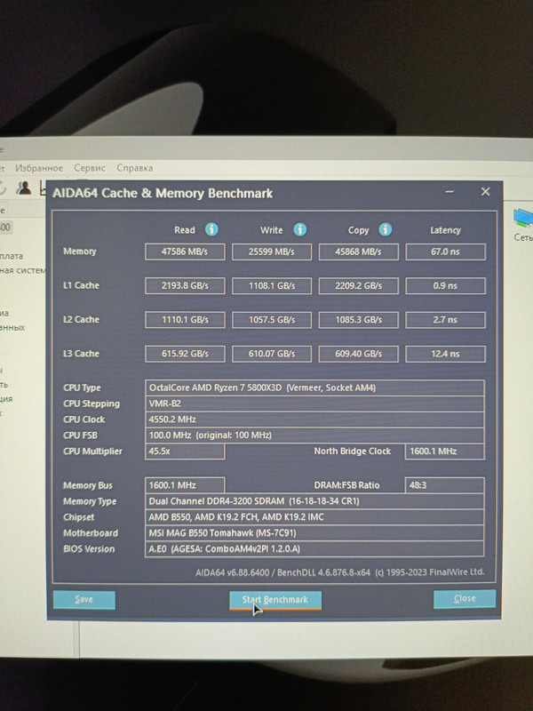Viewport: 533px width, 711px height.
Task: Click the DRAM:FSB Ratio value 48:3
Action: pyautogui.click(x=445, y=485)
